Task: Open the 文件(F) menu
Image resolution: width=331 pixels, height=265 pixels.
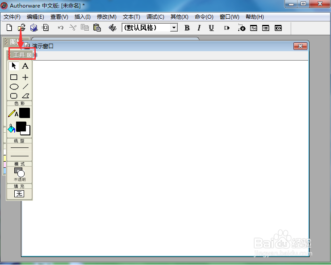Action: click(12, 17)
